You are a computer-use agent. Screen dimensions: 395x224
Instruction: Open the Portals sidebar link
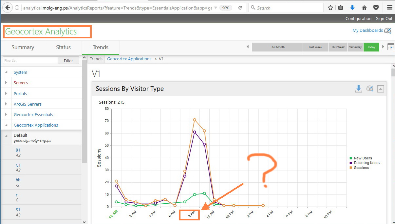coord(20,93)
